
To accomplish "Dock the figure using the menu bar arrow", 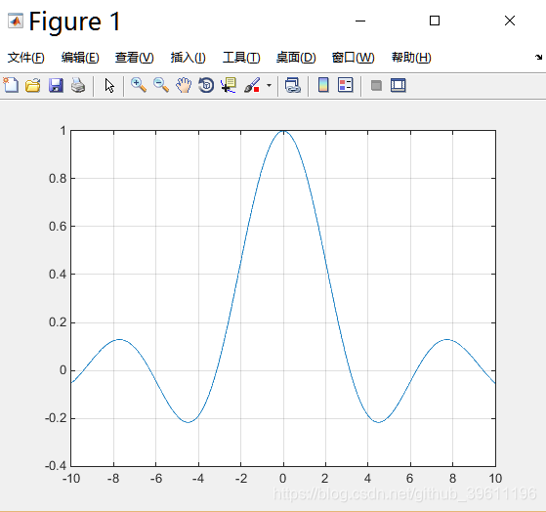I will click(539, 57).
